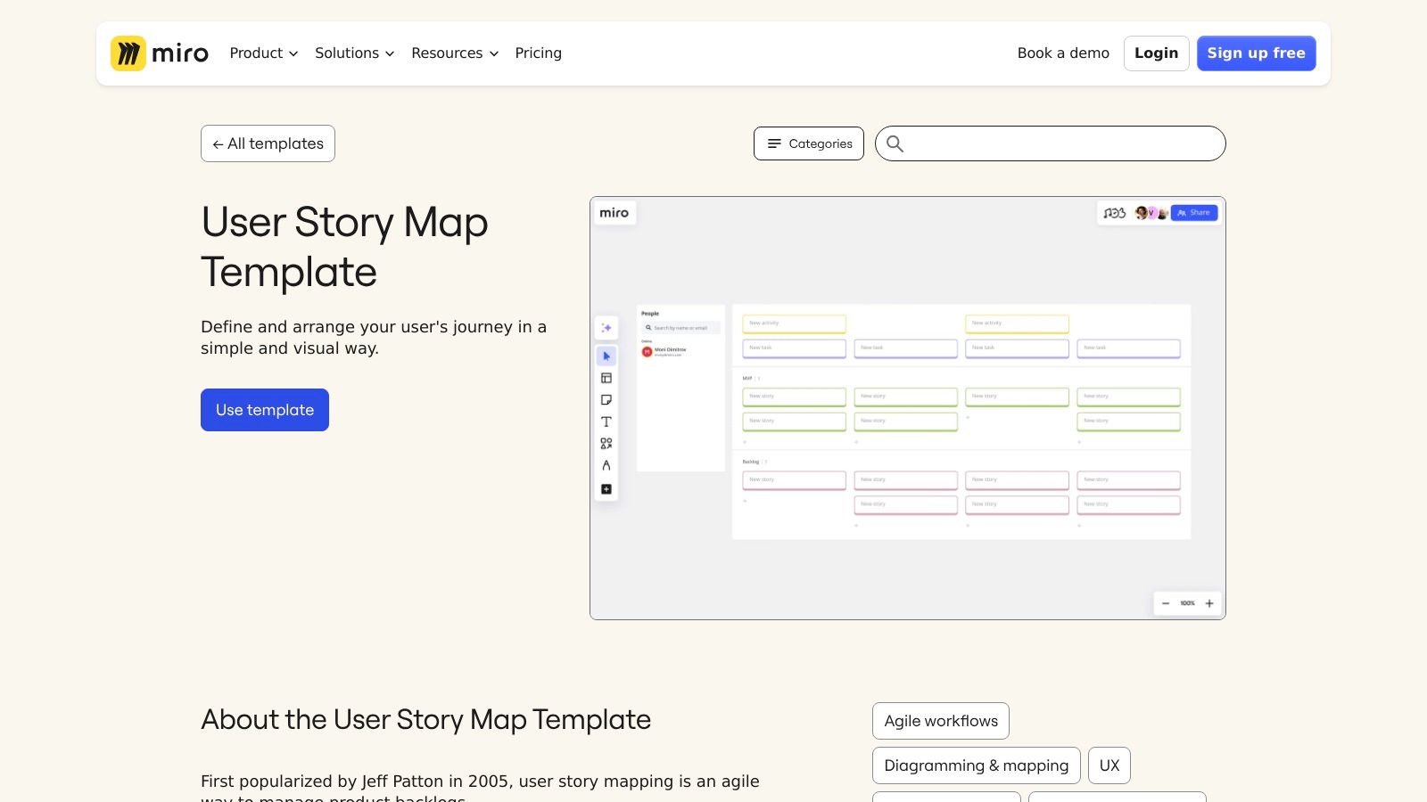Click the music-notes reactions icon in the preview
Image resolution: width=1427 pixels, height=802 pixels.
[x=1114, y=213]
